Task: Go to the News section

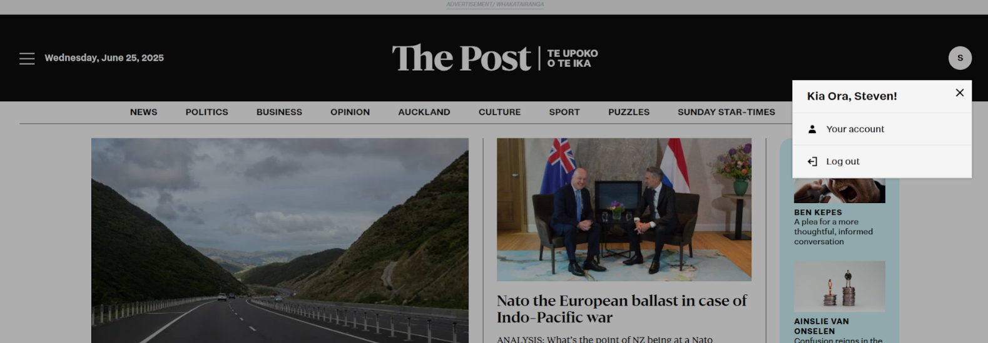Action: [x=143, y=112]
